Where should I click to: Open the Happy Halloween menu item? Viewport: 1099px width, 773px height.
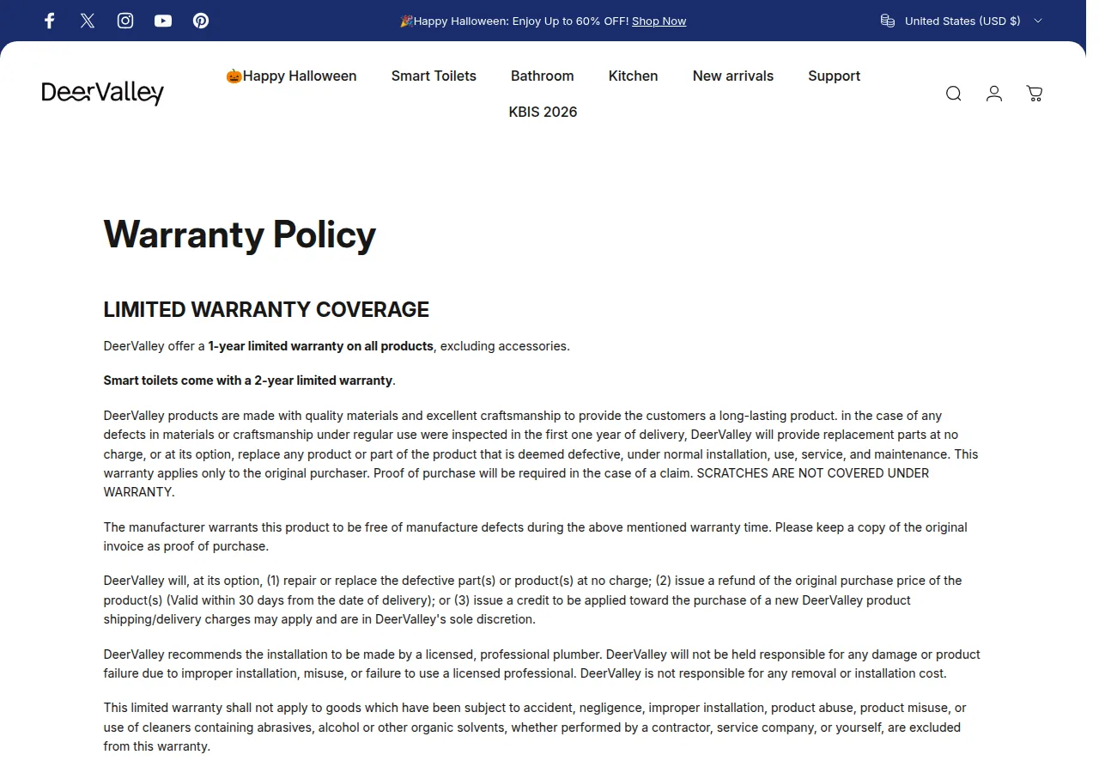[291, 76]
